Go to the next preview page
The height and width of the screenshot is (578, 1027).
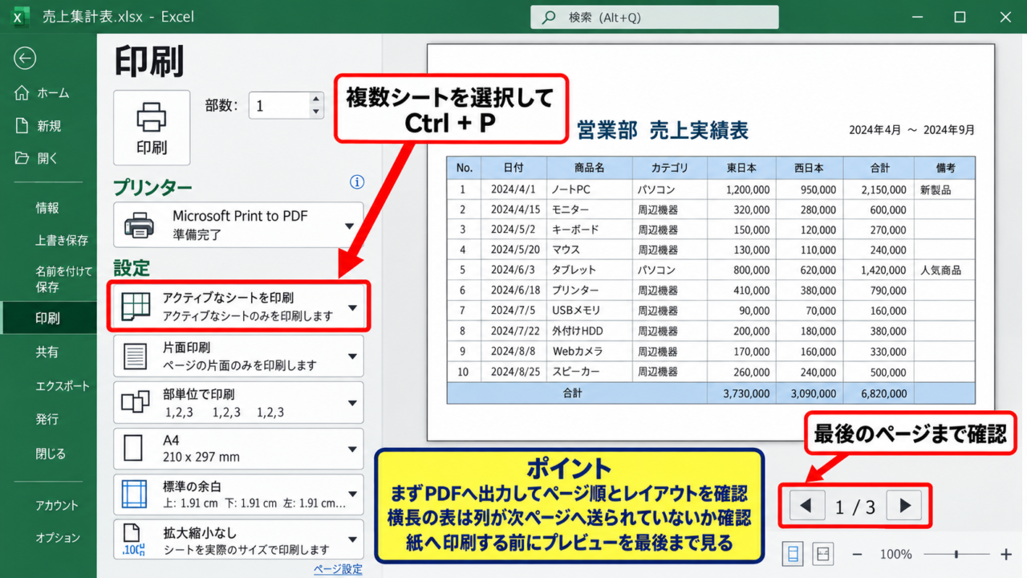904,506
